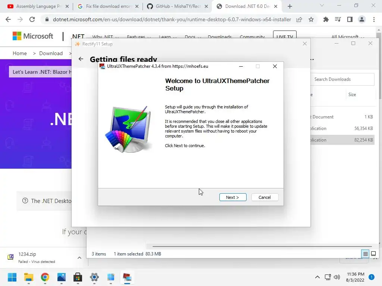Click the 1234.zip failed download item

37,258
